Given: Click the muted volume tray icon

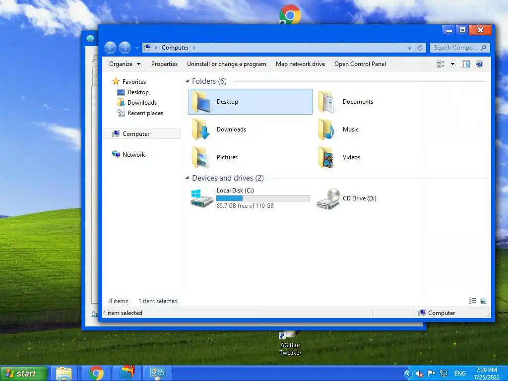Looking at the screenshot, I should pos(420,374).
